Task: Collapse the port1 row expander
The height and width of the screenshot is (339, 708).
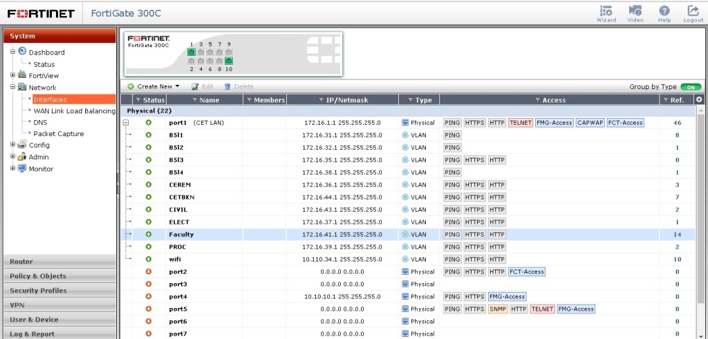Action: 127,123
